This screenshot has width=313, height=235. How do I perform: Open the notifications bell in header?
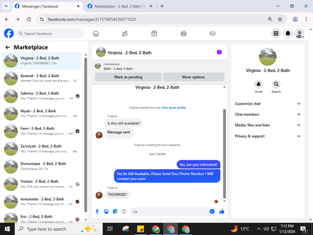pyautogui.click(x=288, y=33)
